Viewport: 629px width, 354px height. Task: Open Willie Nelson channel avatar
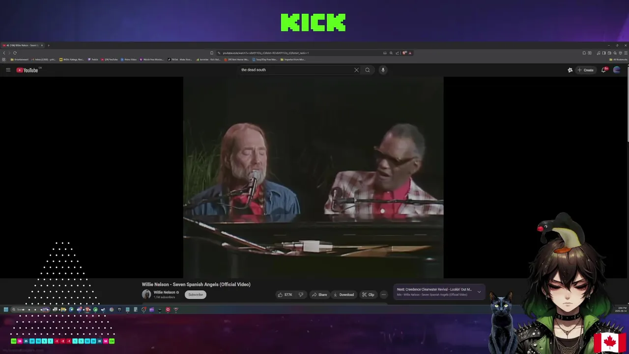146,295
